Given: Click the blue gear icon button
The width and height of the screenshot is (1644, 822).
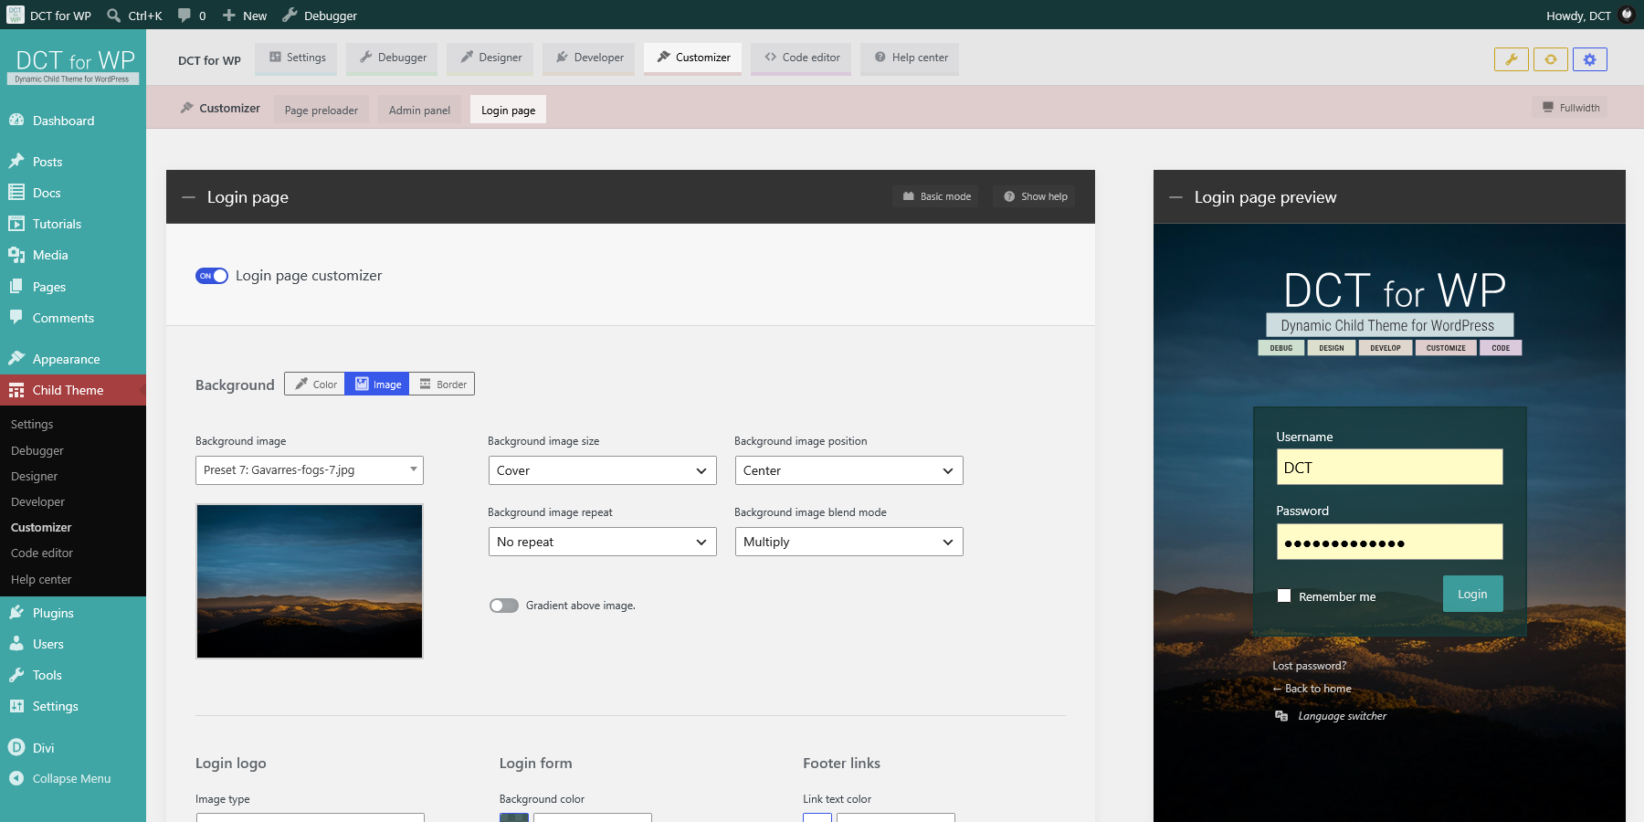Looking at the screenshot, I should tap(1590, 59).
